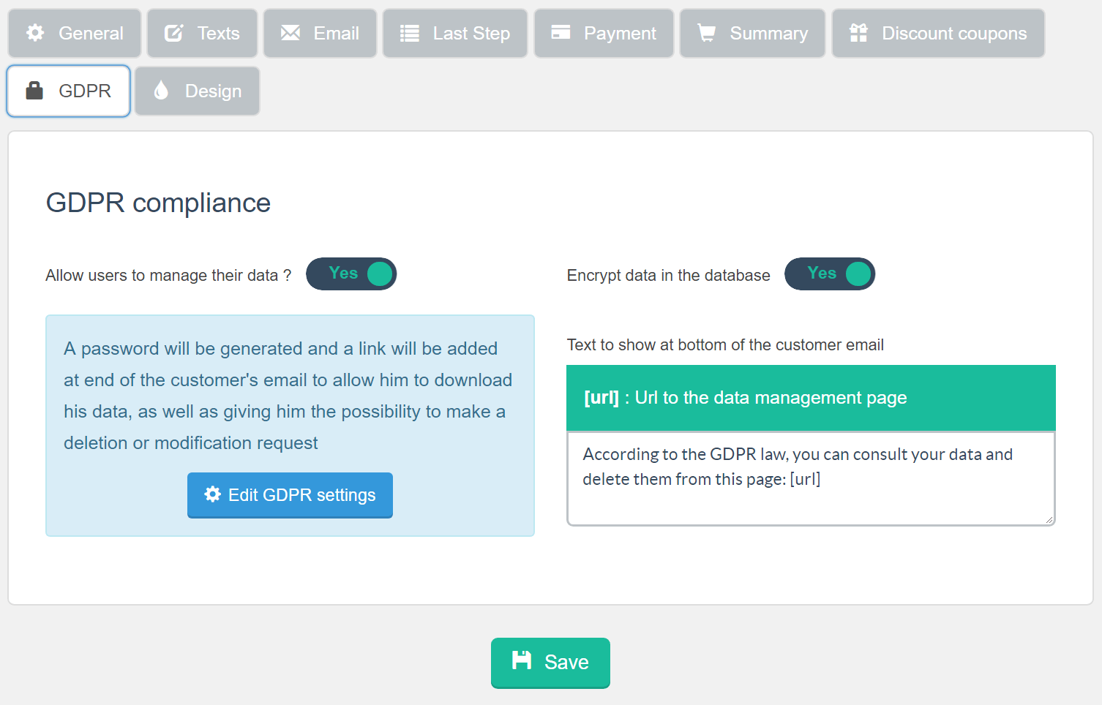
Task: Click inside the customer email text box
Action: point(811,479)
